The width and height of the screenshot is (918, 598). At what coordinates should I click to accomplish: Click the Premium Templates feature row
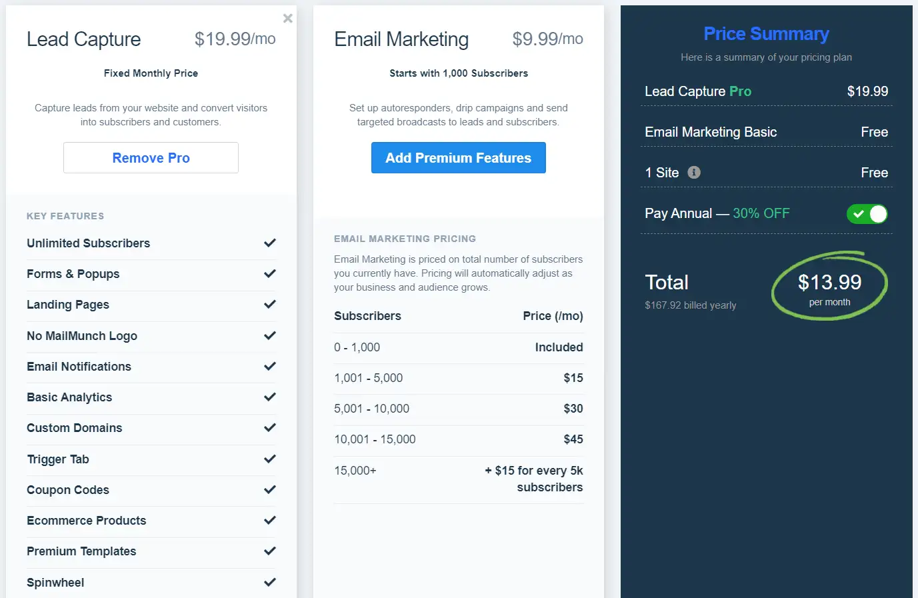pos(81,551)
